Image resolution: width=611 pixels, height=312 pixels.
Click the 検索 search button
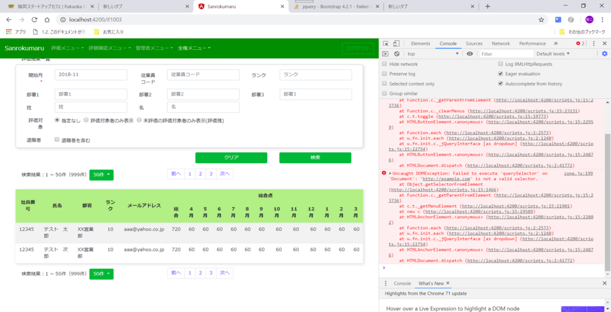point(315,157)
